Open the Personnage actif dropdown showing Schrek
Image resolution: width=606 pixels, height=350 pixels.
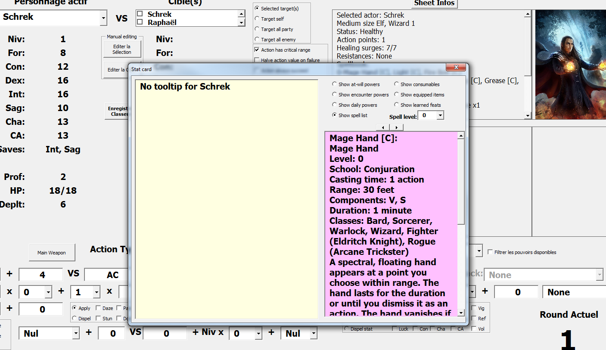103,18
